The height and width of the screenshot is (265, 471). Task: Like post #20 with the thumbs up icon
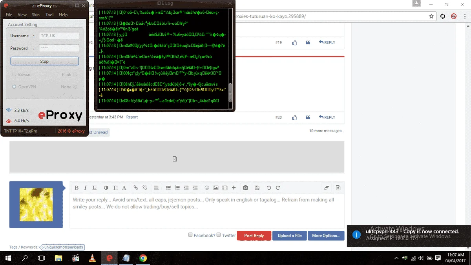[x=295, y=117]
